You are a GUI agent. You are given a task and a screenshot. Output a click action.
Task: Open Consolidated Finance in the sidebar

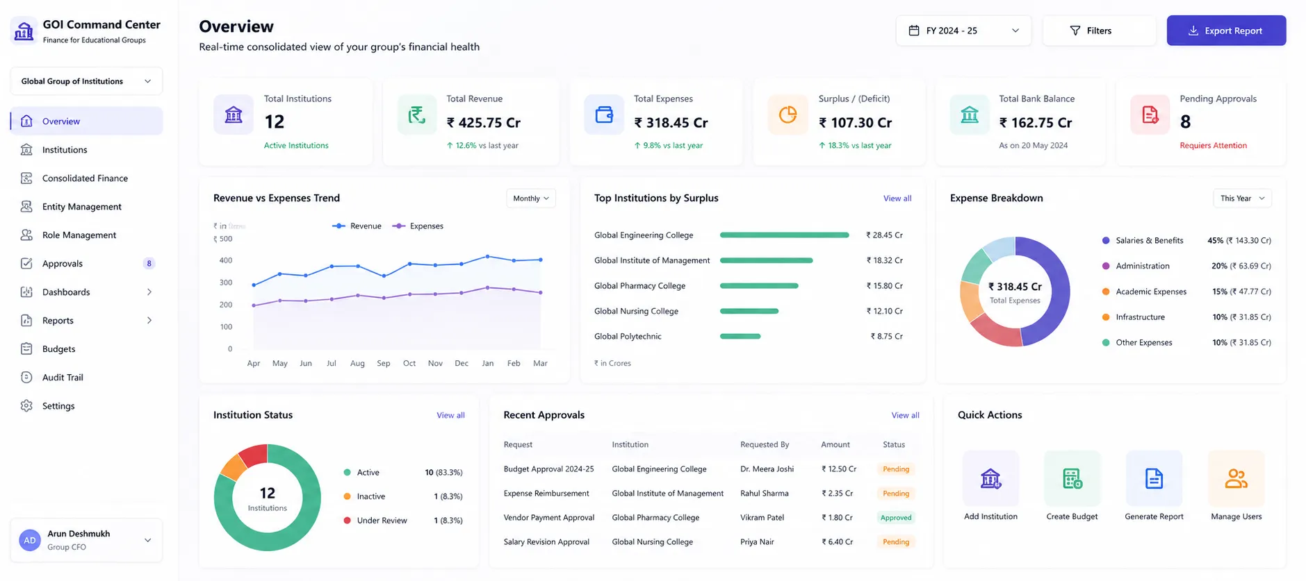[86, 178]
